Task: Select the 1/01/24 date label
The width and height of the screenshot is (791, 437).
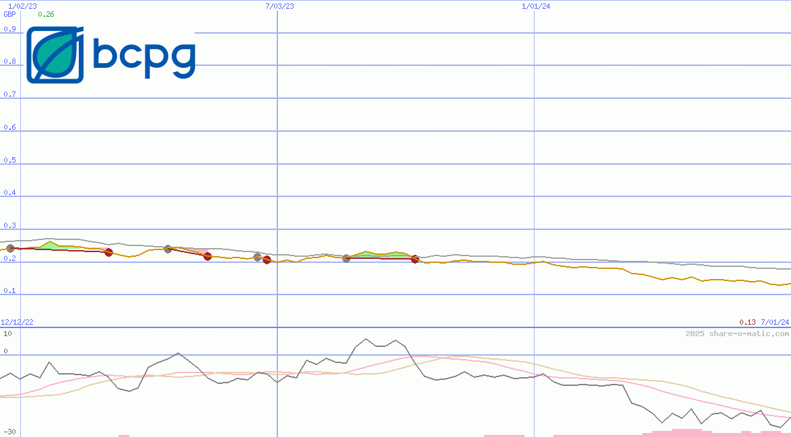Action: (536, 6)
